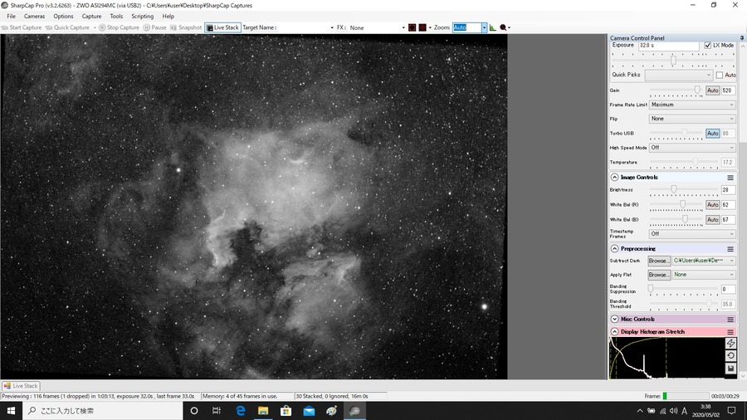Enable the Auto exposure checkbox

[x=720, y=76]
